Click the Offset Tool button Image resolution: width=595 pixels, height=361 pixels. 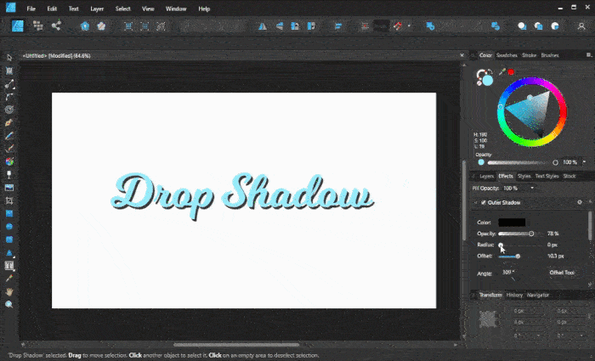click(562, 273)
